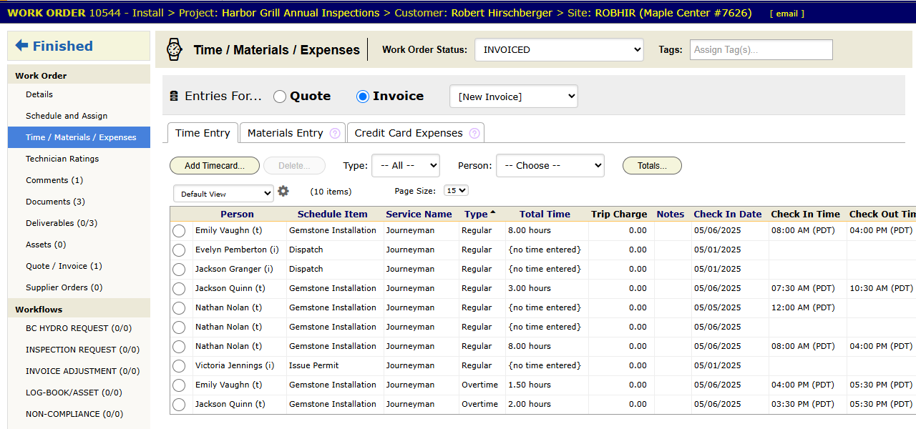Screen dimensions: 916x429
Task: Click the '05/05/2025' check in date cell
Action: click(x=718, y=307)
